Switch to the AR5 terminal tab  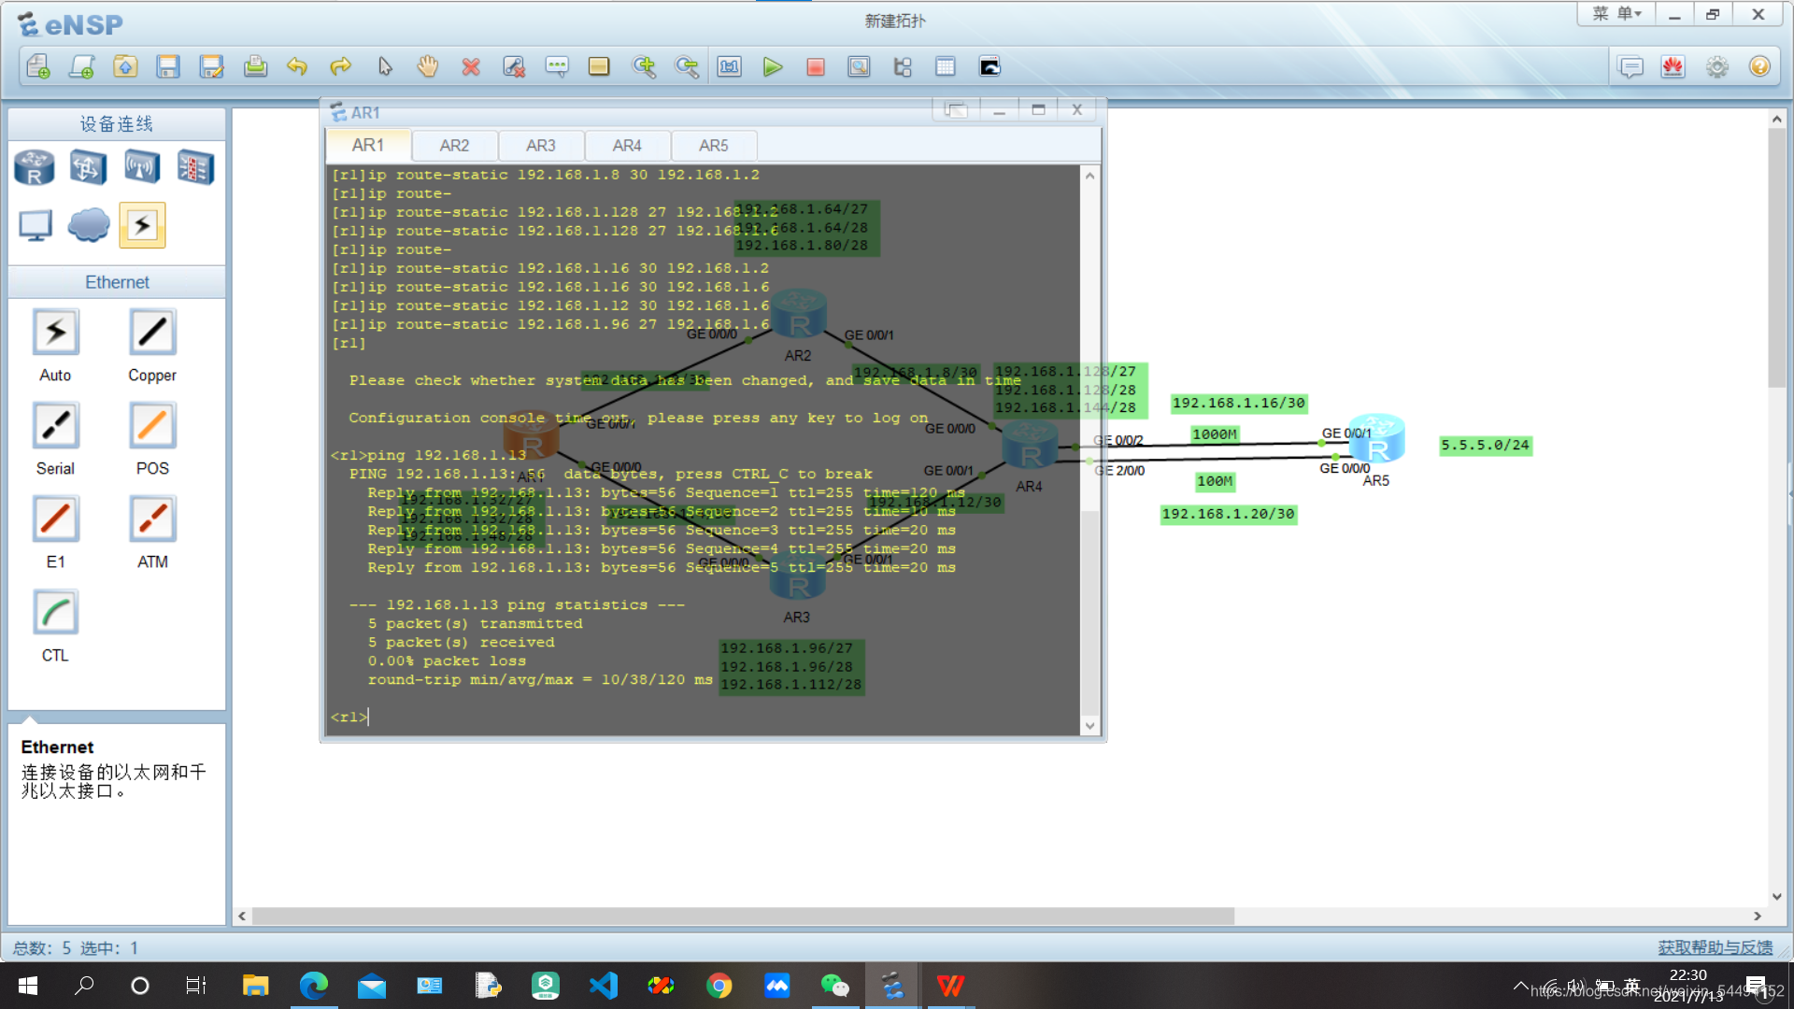pyautogui.click(x=714, y=146)
